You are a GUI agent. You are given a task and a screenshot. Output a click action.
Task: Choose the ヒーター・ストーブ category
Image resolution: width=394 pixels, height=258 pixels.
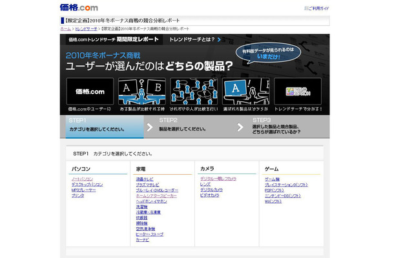(x=149, y=234)
